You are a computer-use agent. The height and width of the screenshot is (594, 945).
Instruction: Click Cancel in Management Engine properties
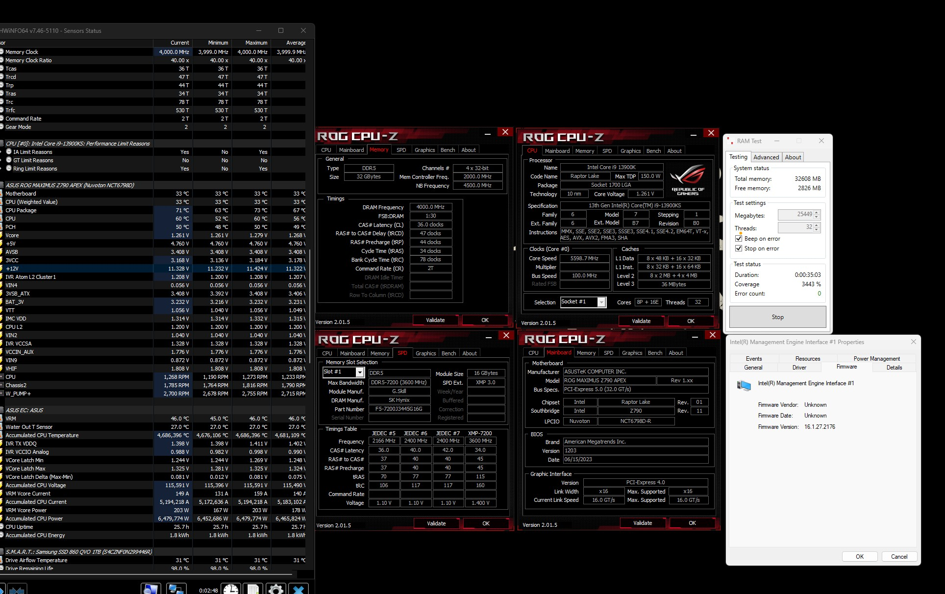[899, 557]
